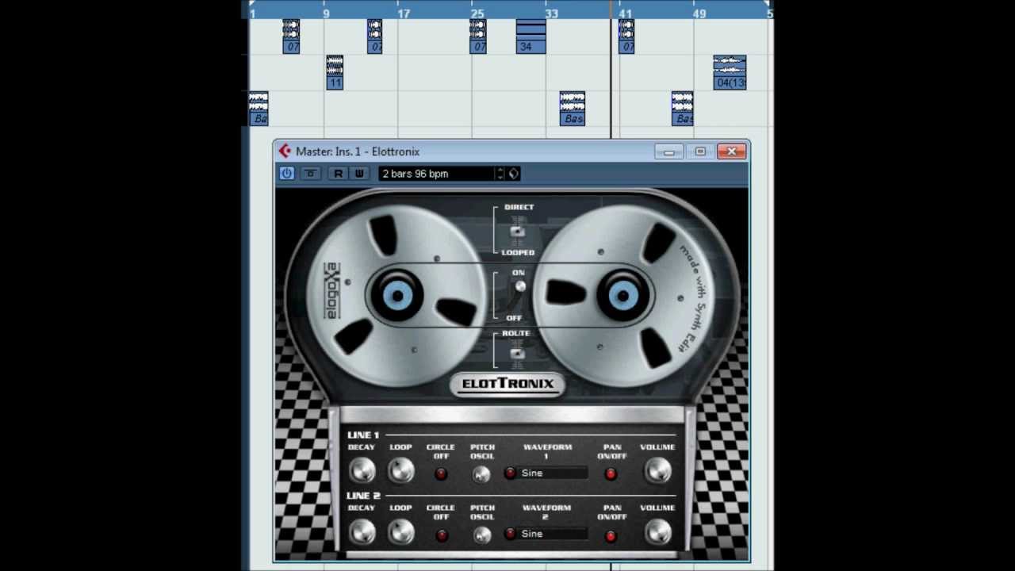The image size is (1015, 571).
Task: Click ruler marker at bar 17
Action: click(x=403, y=13)
